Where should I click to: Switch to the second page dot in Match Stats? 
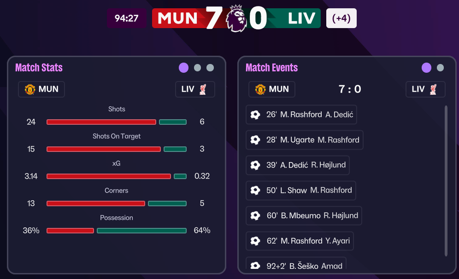197,68
